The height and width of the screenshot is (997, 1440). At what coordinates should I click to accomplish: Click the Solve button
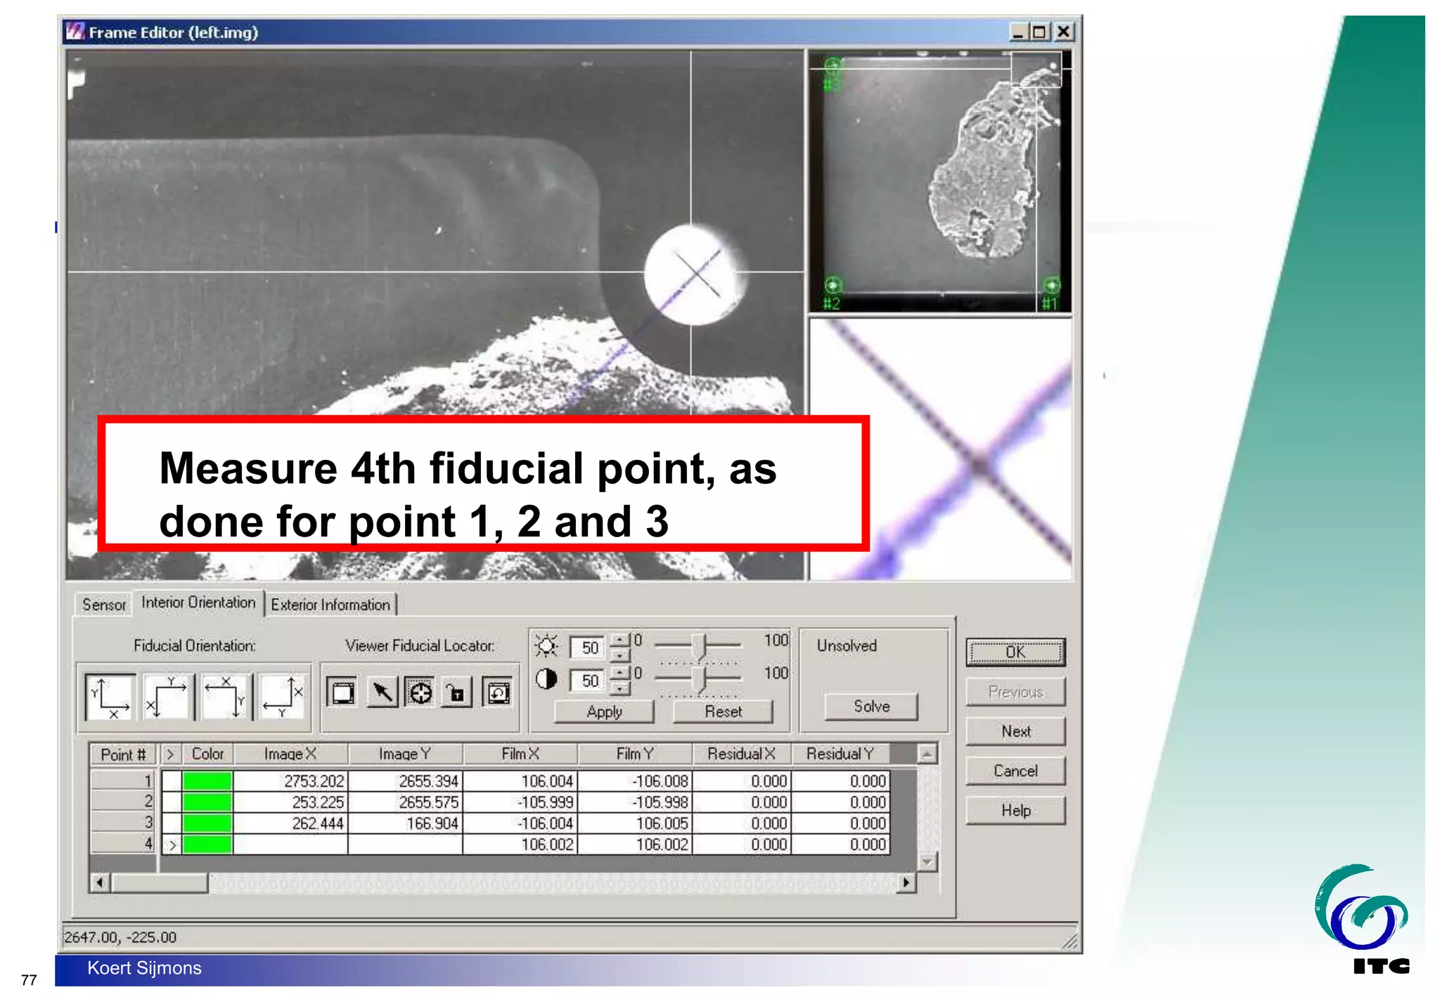(871, 706)
